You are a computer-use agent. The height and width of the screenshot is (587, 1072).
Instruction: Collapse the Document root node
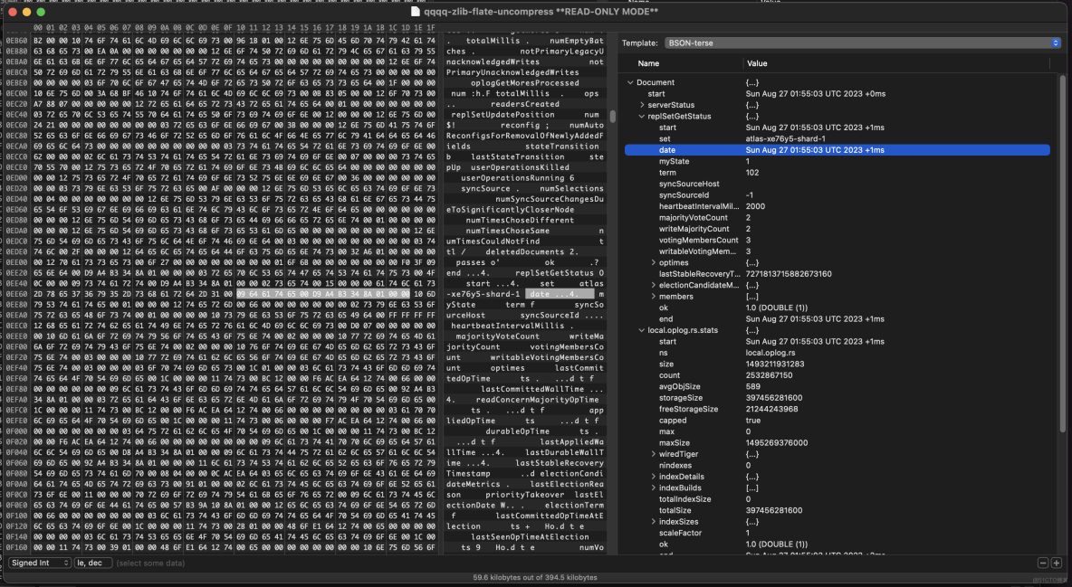point(629,81)
